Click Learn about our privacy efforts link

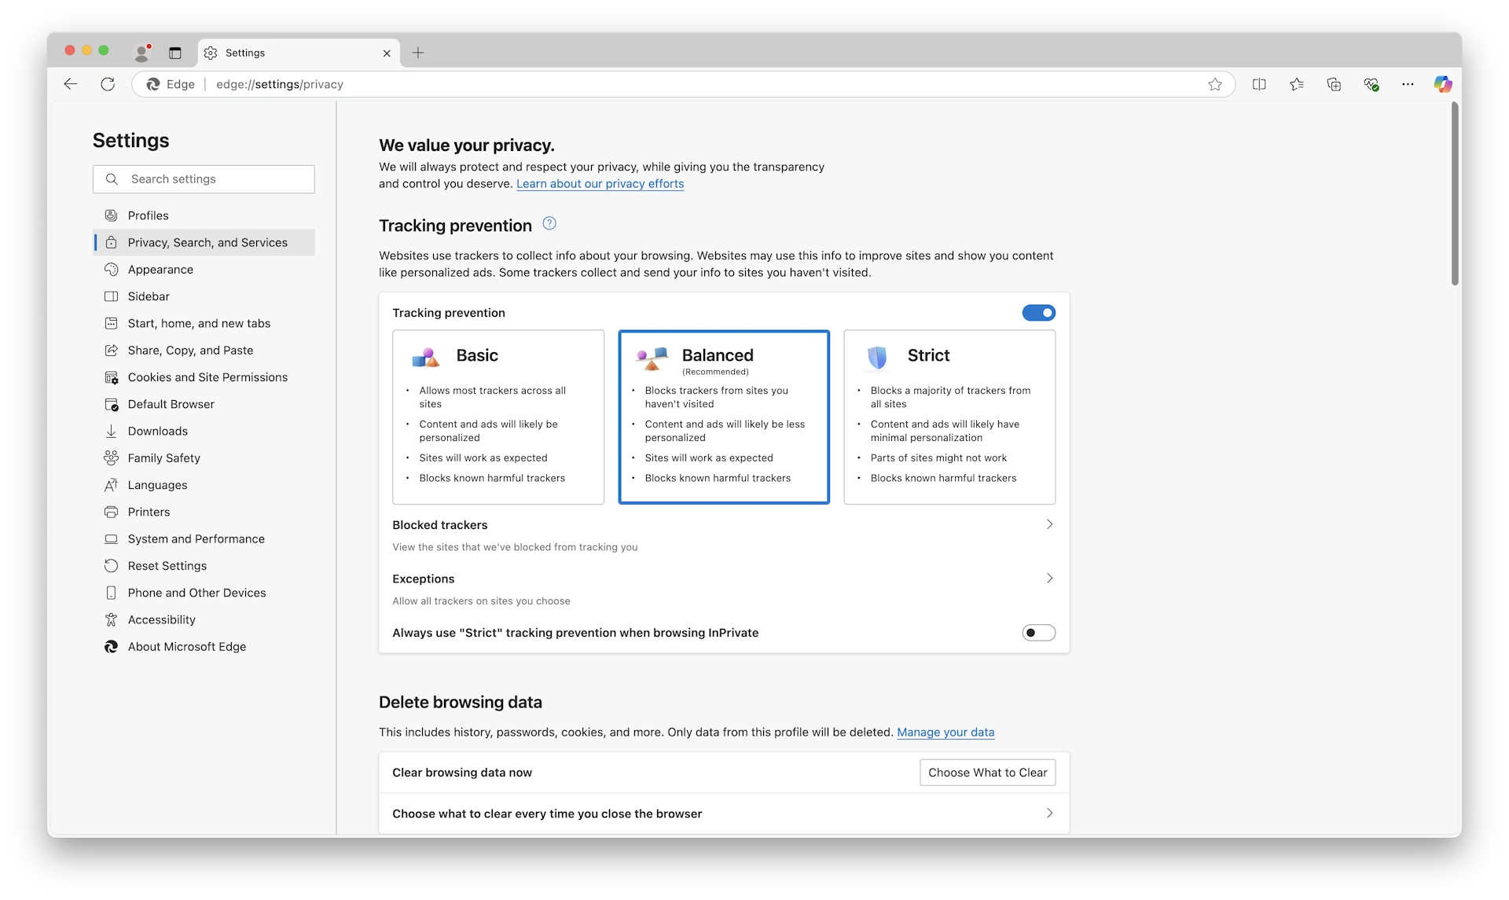pyautogui.click(x=600, y=183)
